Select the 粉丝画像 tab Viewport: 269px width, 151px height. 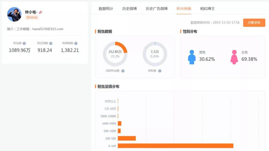pyautogui.click(x=184, y=8)
